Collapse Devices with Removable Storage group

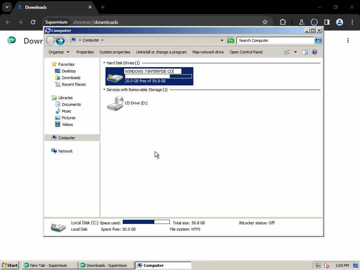(x=104, y=89)
